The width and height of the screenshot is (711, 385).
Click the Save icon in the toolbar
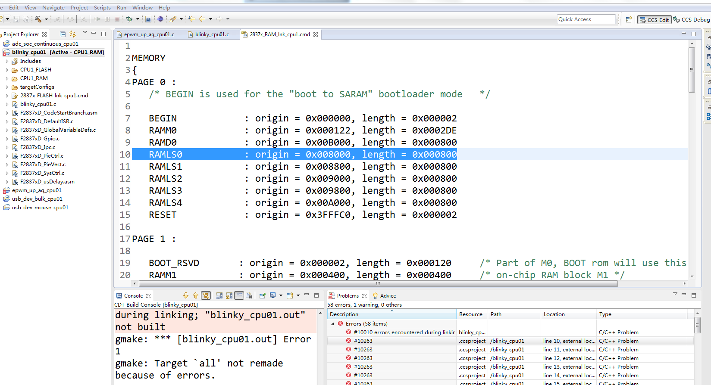(x=16, y=19)
